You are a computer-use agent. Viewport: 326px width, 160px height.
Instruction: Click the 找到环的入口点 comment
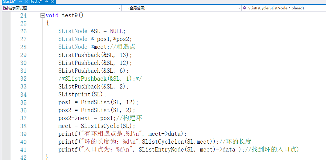(x=272, y=150)
